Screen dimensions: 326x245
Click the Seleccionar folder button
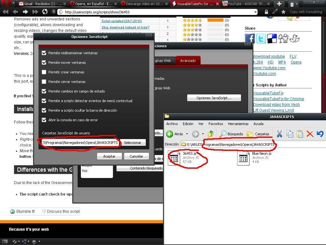(132, 143)
